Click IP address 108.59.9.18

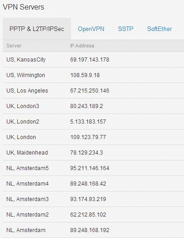pos(85,75)
